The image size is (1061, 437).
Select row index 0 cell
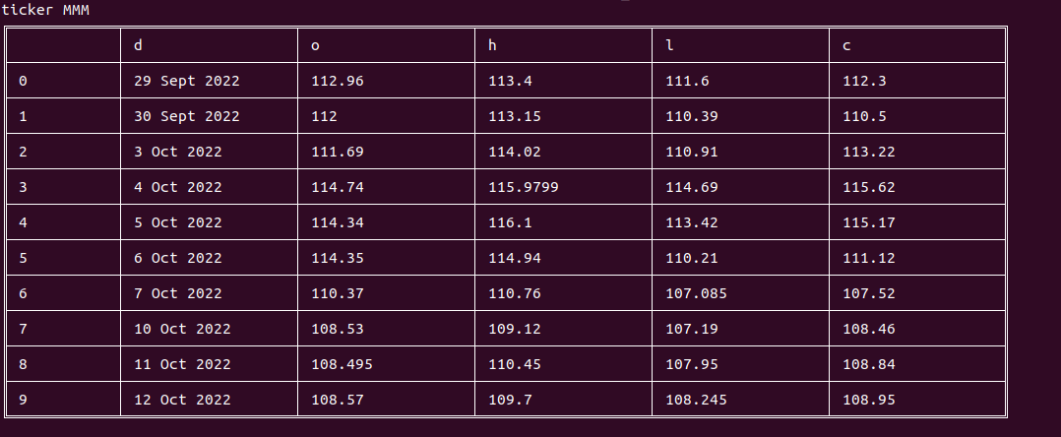tap(64, 81)
